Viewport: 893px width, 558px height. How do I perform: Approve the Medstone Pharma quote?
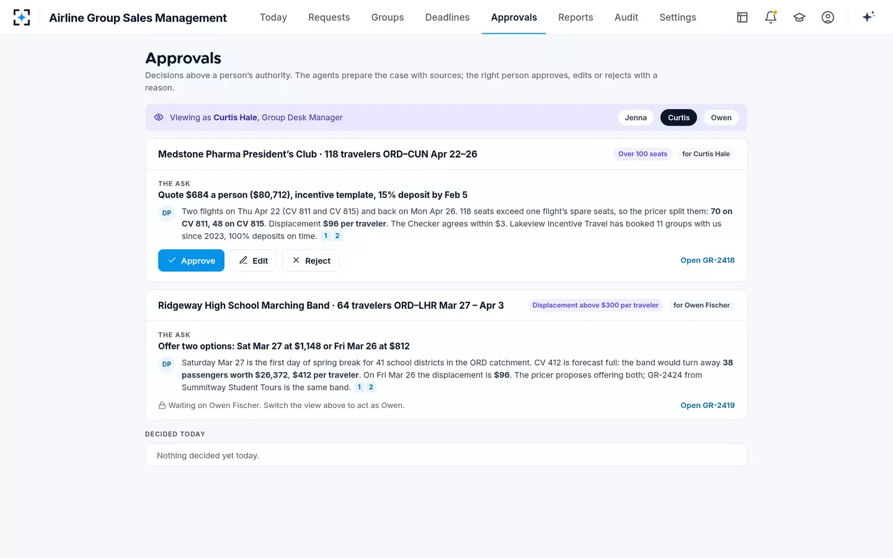[x=191, y=260]
